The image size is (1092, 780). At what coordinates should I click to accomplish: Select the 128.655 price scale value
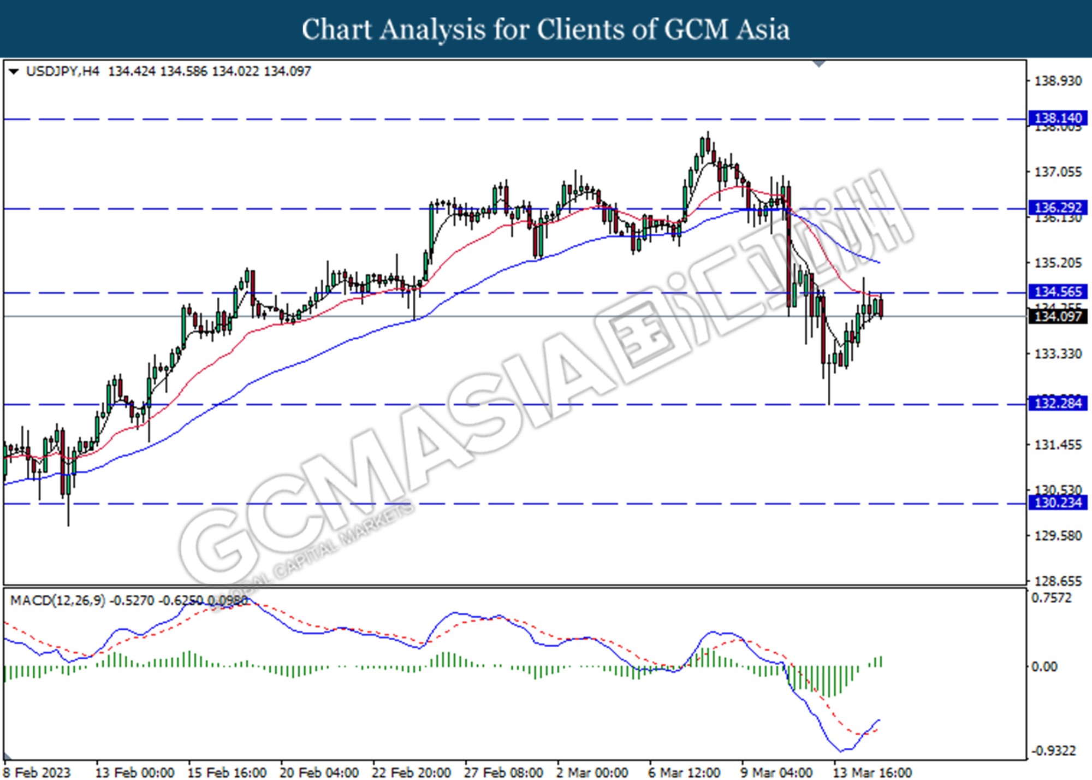(x=1058, y=581)
